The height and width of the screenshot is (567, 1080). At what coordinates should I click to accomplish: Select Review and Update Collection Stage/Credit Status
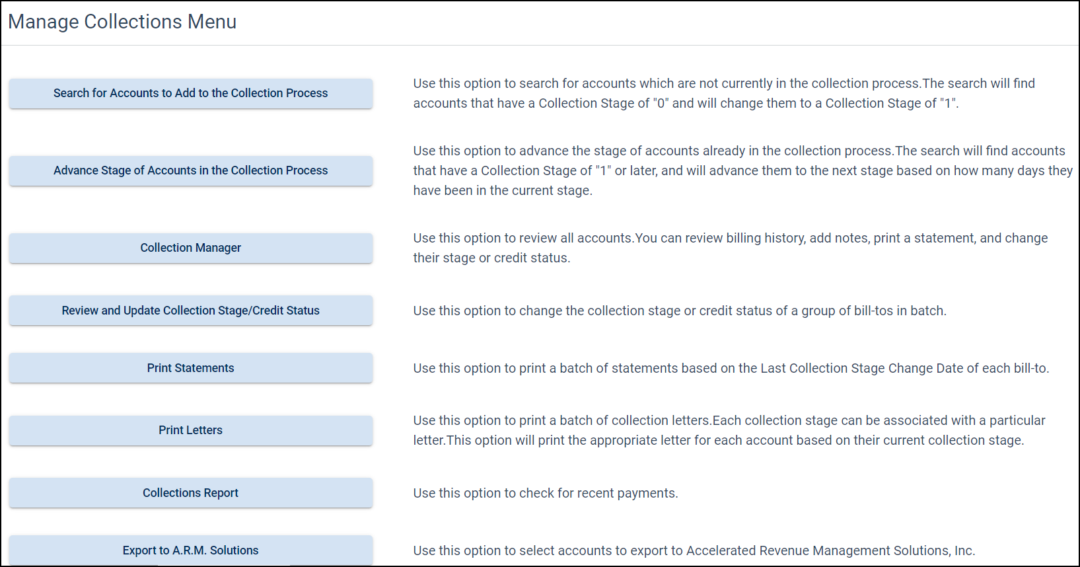(x=191, y=311)
